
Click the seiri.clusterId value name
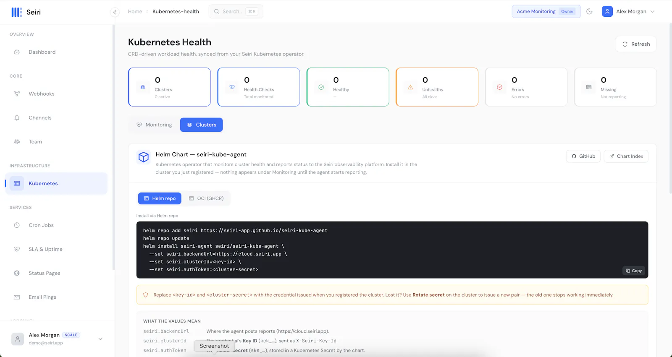pos(165,341)
